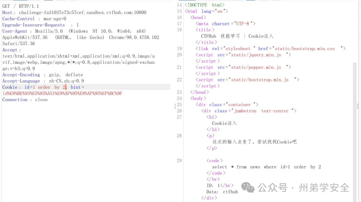Click the closing "</div>" tag at the bottom
The width and height of the screenshot is (361, 202).
[x=209, y=198]
